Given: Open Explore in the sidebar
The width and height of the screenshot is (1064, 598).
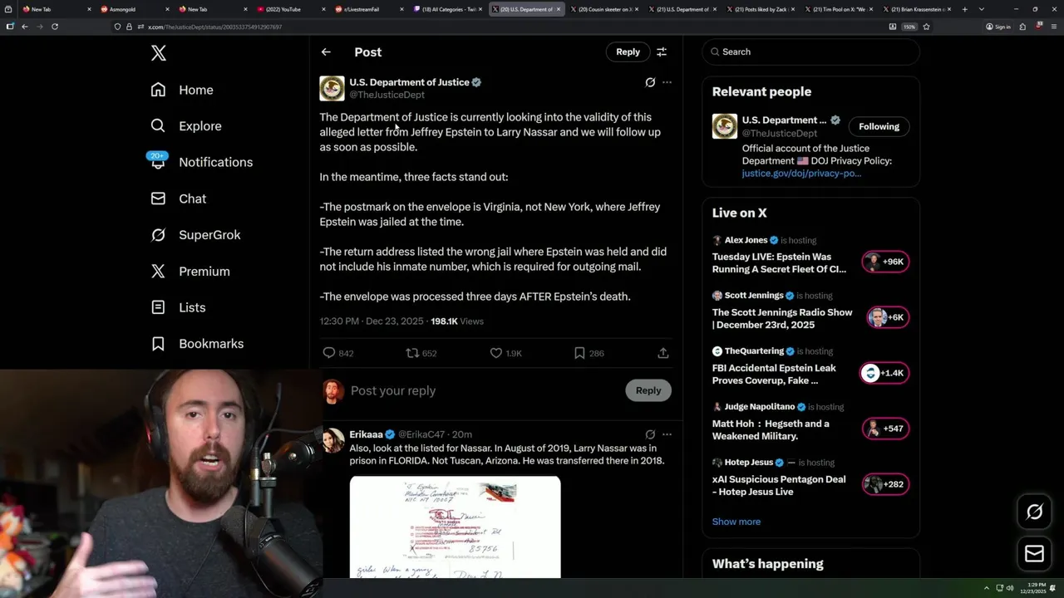Looking at the screenshot, I should point(186,126).
